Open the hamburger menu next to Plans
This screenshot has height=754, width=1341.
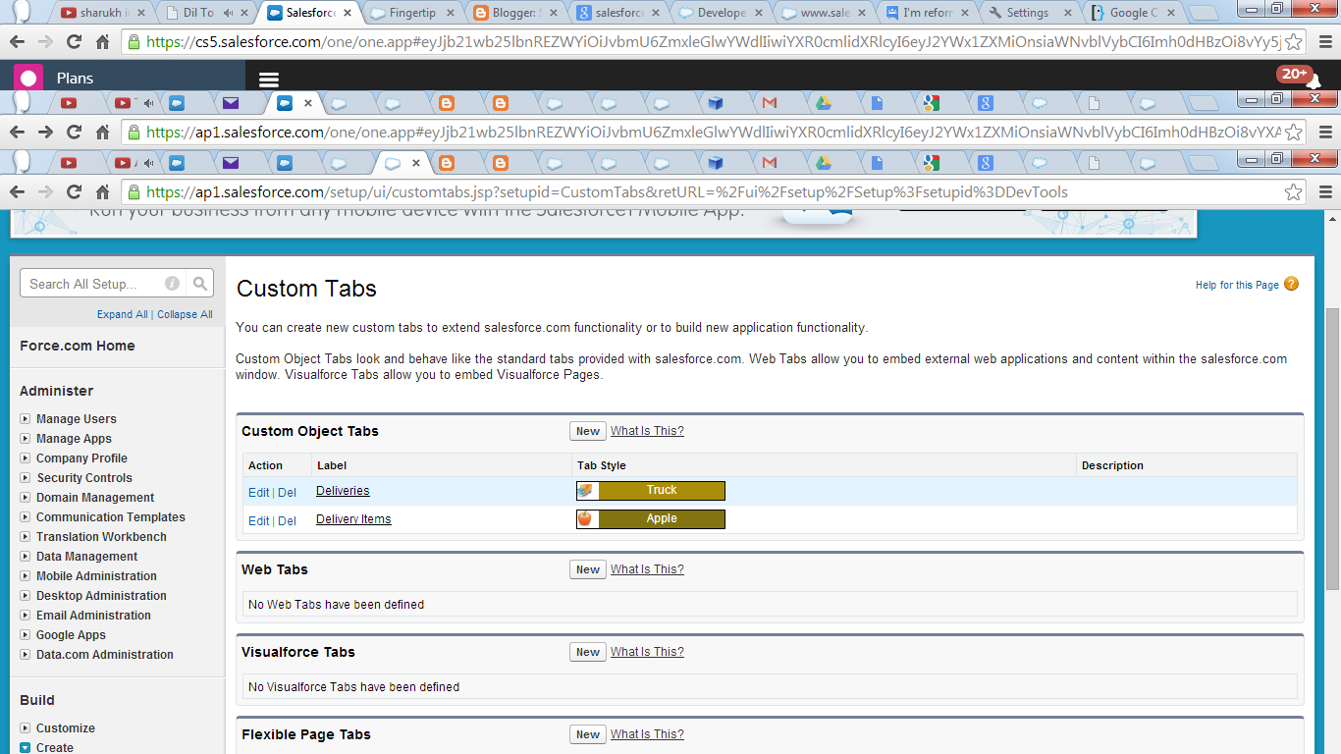[x=268, y=81]
